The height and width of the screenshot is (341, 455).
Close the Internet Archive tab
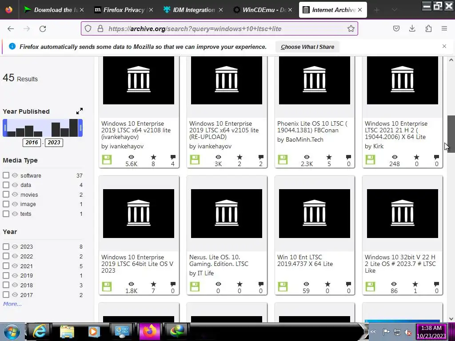click(x=360, y=10)
